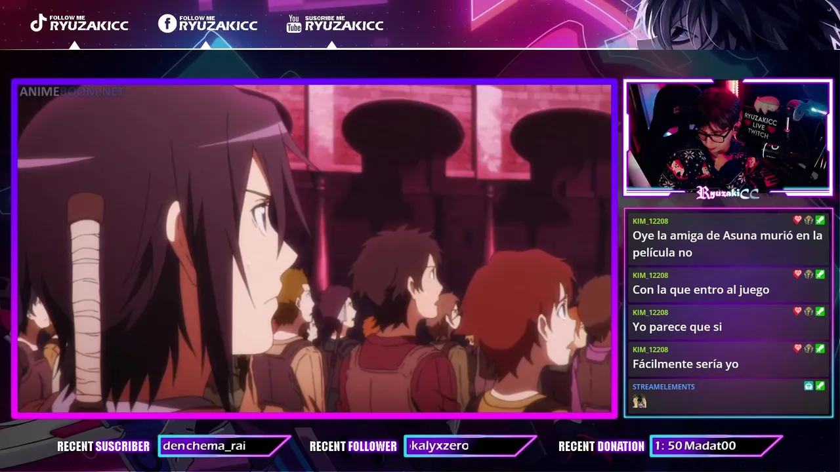This screenshot has width=840, height=472.
Task: Click KIM_12208 username above 'Yo parece que si'
Action: (x=650, y=313)
